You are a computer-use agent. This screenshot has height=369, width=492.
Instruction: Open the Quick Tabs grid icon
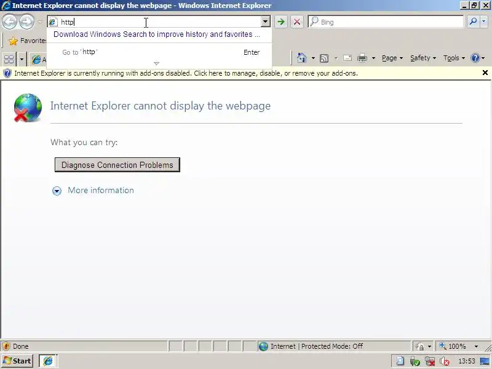(9, 58)
